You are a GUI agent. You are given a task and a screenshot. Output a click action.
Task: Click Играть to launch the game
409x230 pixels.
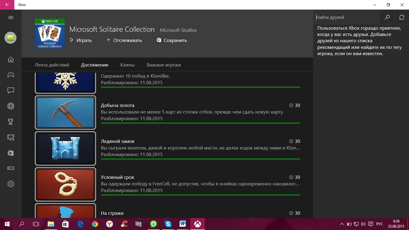pos(81,40)
